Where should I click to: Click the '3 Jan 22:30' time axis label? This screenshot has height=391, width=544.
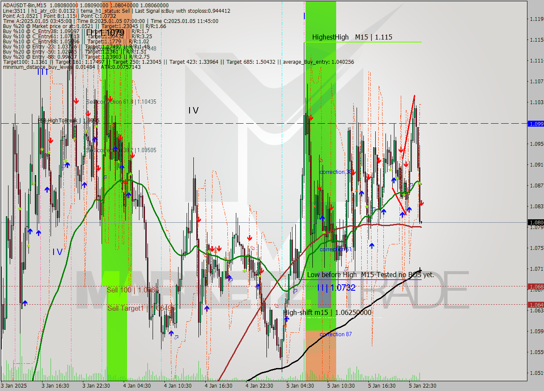[96, 386]
